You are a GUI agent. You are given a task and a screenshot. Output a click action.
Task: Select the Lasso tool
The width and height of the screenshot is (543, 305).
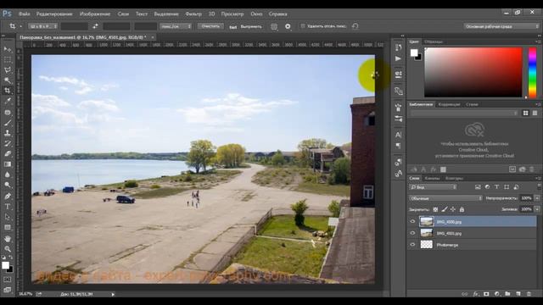[8, 69]
